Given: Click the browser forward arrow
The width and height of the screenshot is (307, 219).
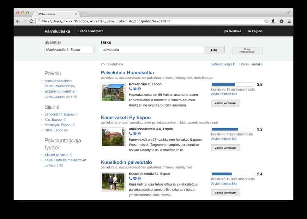Looking at the screenshot, I should point(24,21).
